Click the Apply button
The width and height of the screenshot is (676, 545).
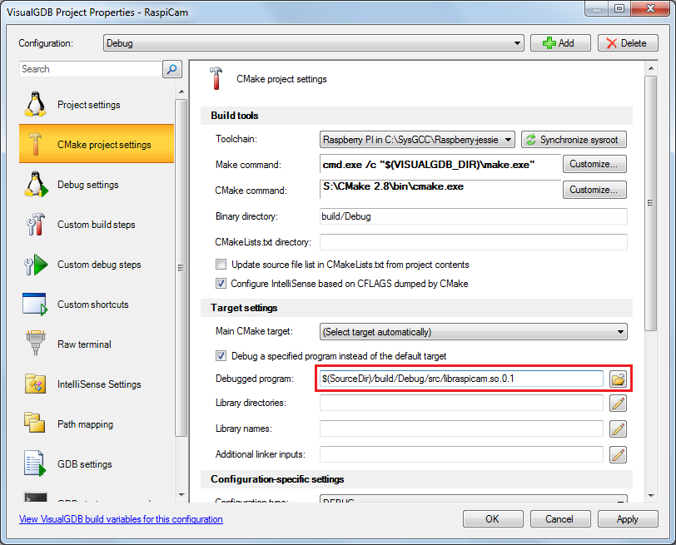pyautogui.click(x=628, y=518)
